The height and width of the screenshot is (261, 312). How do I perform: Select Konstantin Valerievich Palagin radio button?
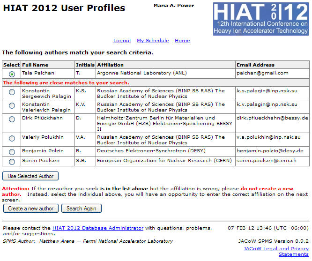click(x=12, y=105)
